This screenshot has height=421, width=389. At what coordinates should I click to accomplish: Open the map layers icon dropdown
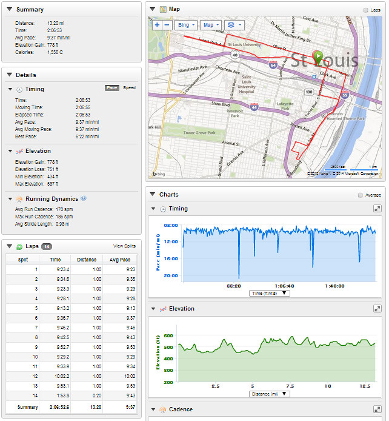coord(234,25)
